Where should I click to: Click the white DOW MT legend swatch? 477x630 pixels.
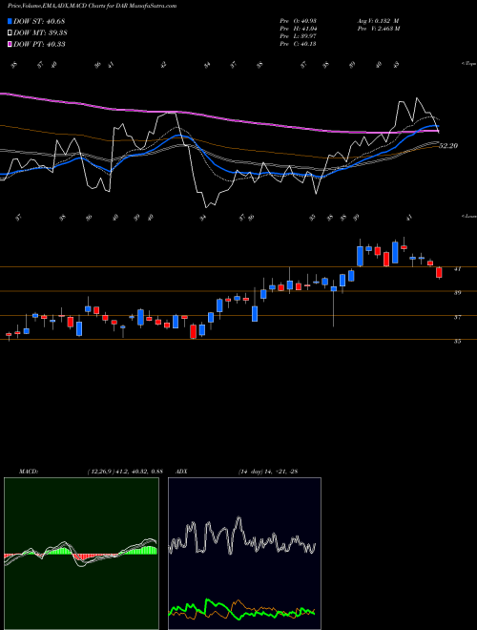click(10, 32)
